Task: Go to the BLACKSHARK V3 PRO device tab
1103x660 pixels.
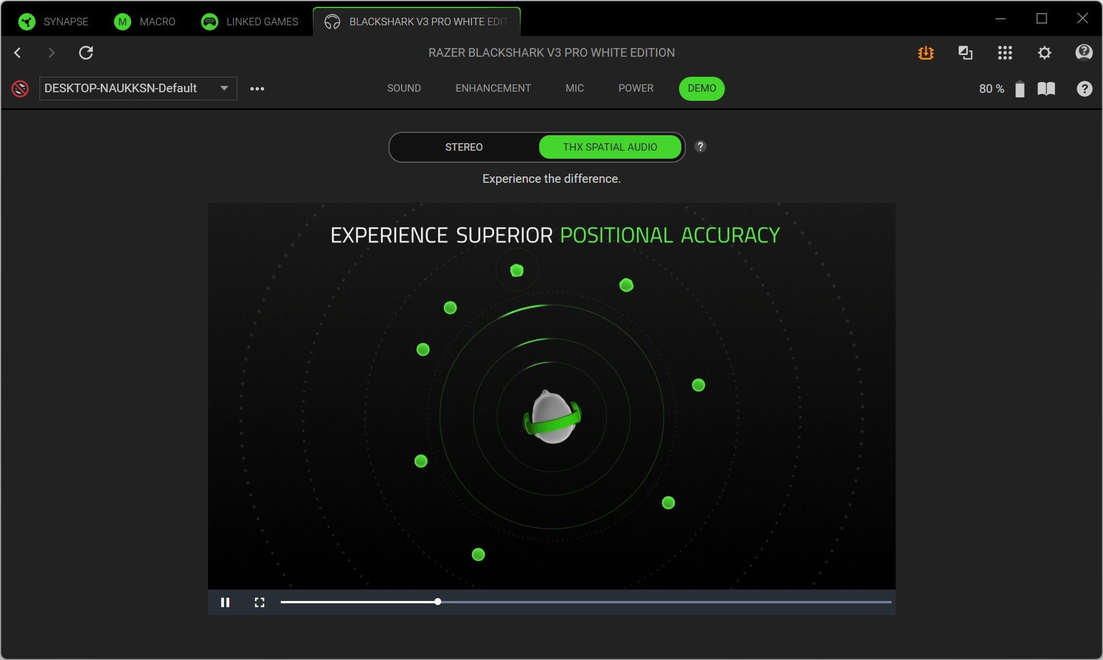Action: [417, 21]
